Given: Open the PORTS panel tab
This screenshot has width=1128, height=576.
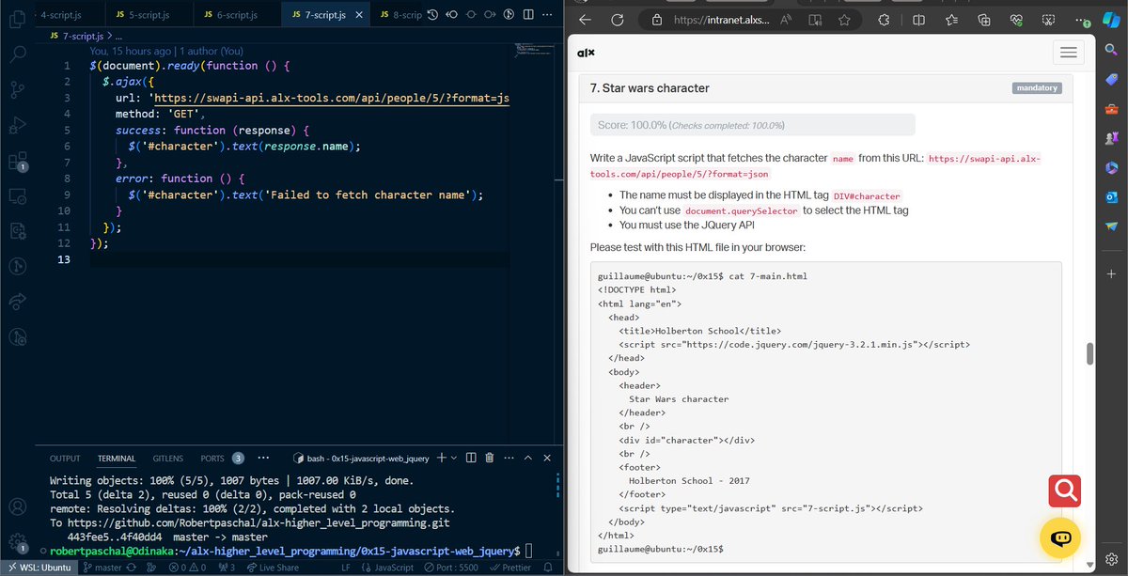Looking at the screenshot, I should [x=212, y=459].
